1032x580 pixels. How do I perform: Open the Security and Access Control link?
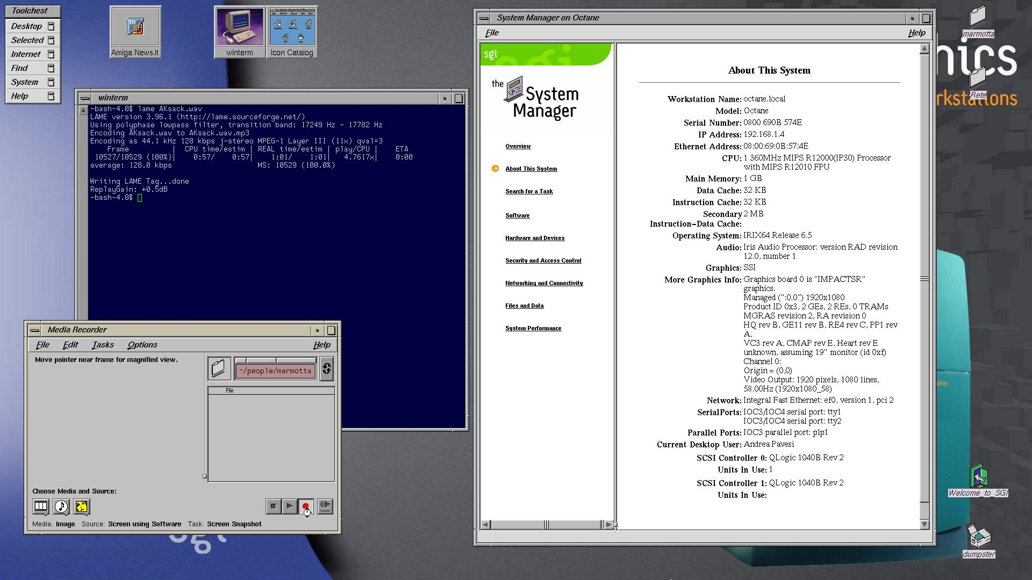click(543, 260)
